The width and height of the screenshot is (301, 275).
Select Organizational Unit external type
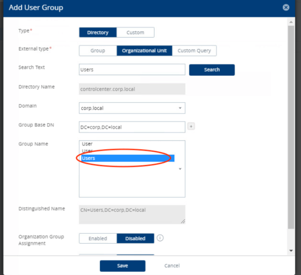(x=144, y=50)
